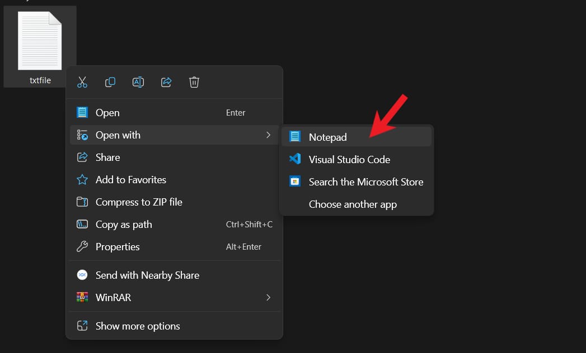Select the txtfile document thumbnail

click(x=40, y=40)
